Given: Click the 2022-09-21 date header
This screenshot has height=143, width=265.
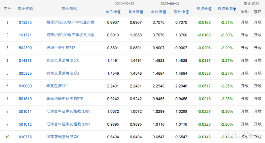Looking at the screenshot, I should pos(170,4).
